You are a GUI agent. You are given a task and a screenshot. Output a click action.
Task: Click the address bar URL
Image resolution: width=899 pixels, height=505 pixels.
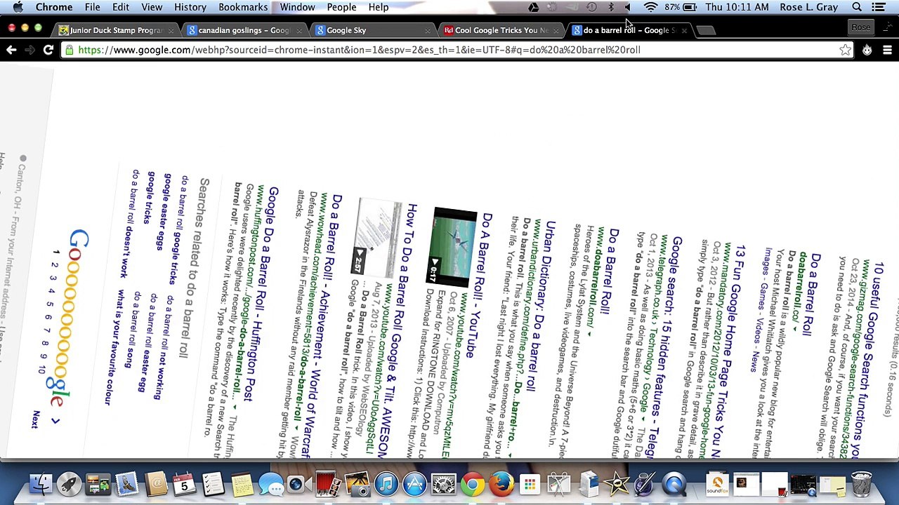point(359,50)
